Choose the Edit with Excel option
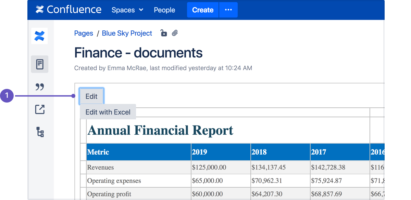The width and height of the screenshot is (411, 200). (x=108, y=112)
